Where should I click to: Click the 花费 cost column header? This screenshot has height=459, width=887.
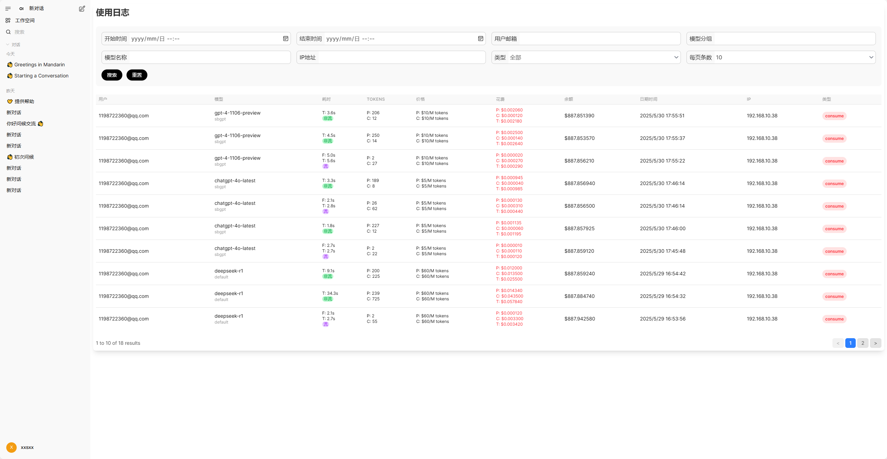500,99
